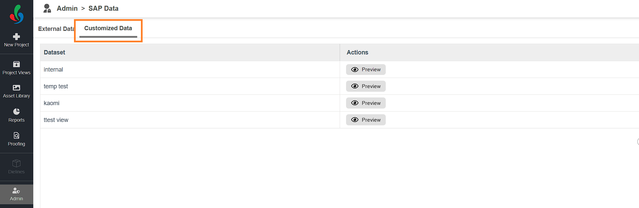Screen dimensions: 639x208
Task: Click the Dataset column header
Action: pyautogui.click(x=54, y=52)
